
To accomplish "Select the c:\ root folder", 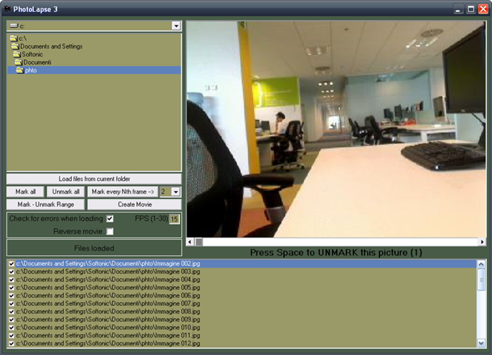I will click(x=94, y=38).
